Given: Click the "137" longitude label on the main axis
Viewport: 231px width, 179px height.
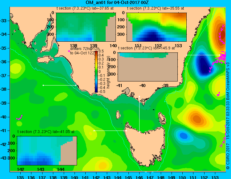Looking at the screenshot, I should pyautogui.click(x=42, y=177).
